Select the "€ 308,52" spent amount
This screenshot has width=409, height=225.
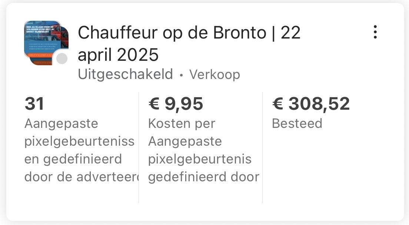311,104
